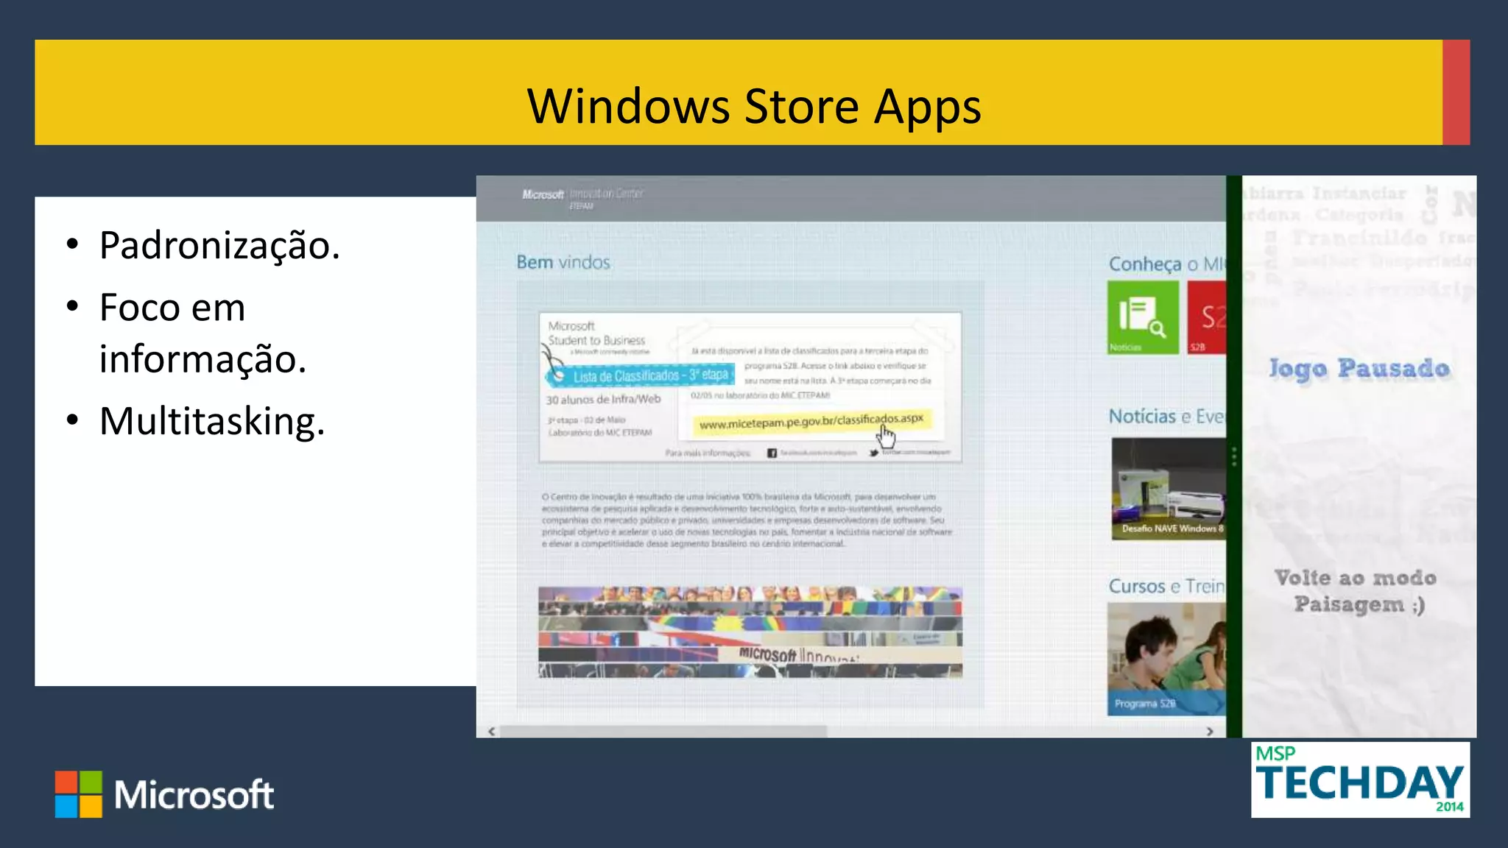Click the scroll right arrow
1508x848 pixels.
coord(1210,731)
